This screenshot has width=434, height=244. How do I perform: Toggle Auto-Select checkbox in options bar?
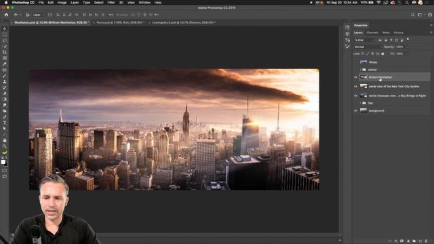pyautogui.click(x=28, y=15)
